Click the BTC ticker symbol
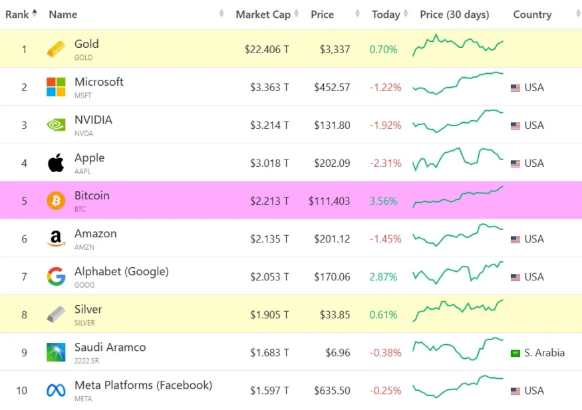The image size is (582, 410). 80,209
